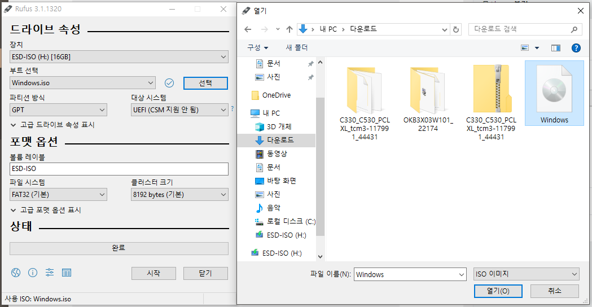Screen dimensions: 592x307
Task: Go back in the file dialog
Action: coord(248,29)
